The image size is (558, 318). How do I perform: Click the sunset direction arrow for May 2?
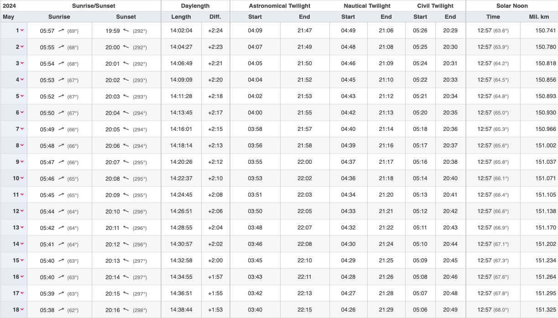click(126, 47)
